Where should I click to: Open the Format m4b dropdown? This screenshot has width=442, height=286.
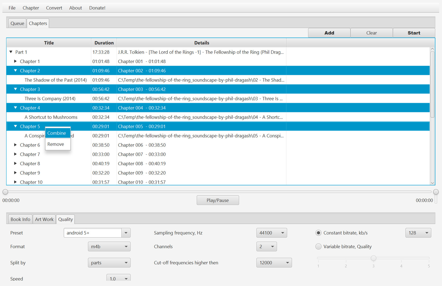pos(109,247)
